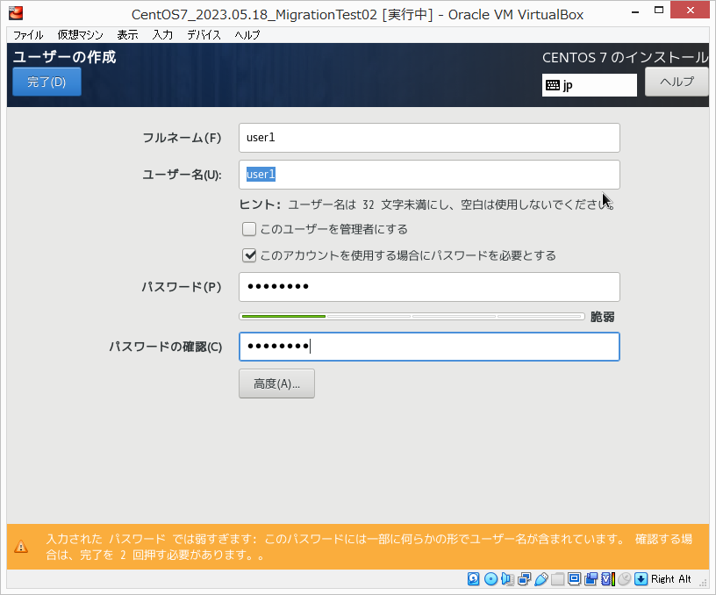
Task: Enable このユーザーを管理者にする checkbox
Action: (248, 229)
